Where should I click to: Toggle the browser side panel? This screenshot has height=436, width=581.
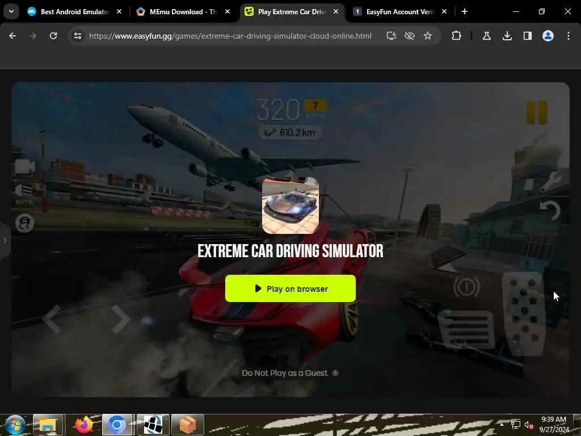point(528,36)
